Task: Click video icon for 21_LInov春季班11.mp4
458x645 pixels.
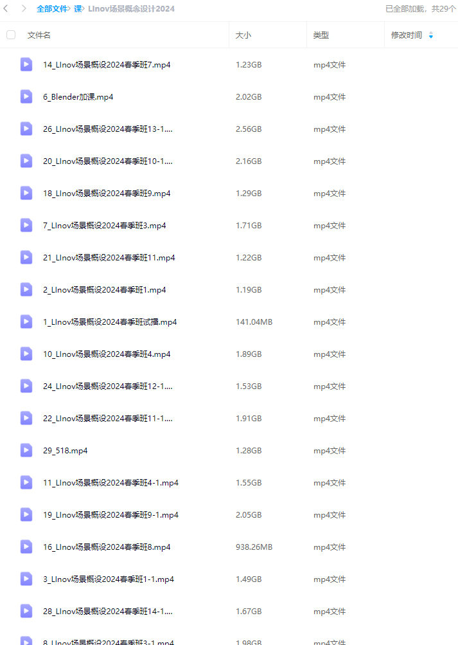Action: point(26,257)
